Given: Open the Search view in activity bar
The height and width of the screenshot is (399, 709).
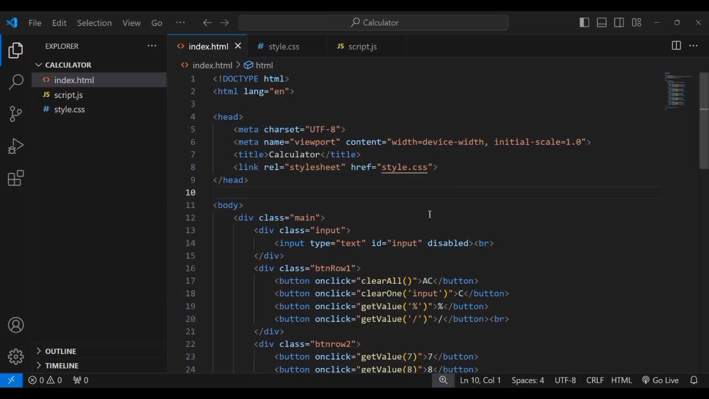Looking at the screenshot, I should pos(16,82).
